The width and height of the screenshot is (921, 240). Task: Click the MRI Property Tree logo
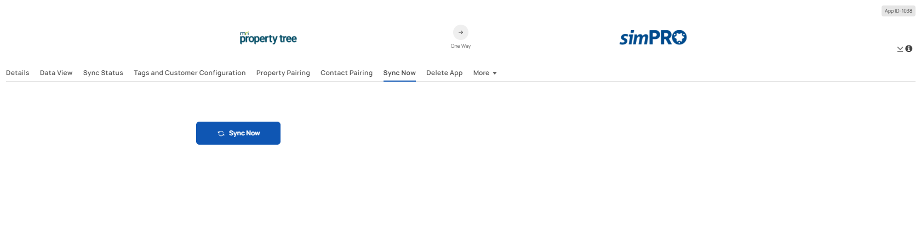[268, 38]
